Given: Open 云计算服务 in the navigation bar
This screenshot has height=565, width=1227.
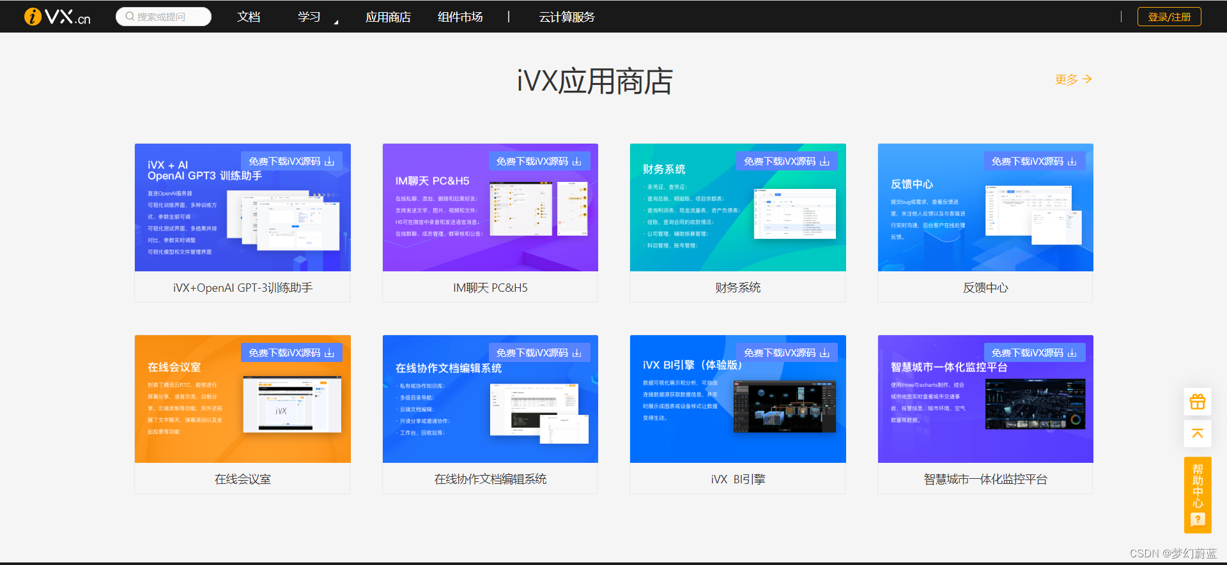Looking at the screenshot, I should pyautogui.click(x=567, y=17).
